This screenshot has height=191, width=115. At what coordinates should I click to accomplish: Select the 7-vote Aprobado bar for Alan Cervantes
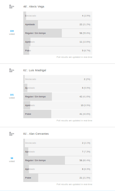pyautogui.click(x=58, y=152)
